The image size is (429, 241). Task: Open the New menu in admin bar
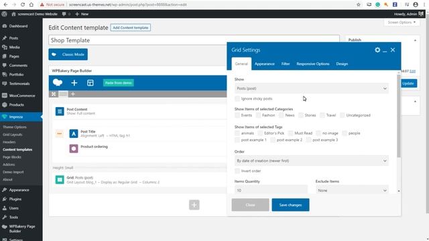click(x=82, y=14)
